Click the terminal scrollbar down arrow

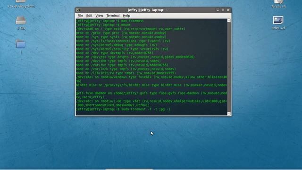tap(229, 114)
